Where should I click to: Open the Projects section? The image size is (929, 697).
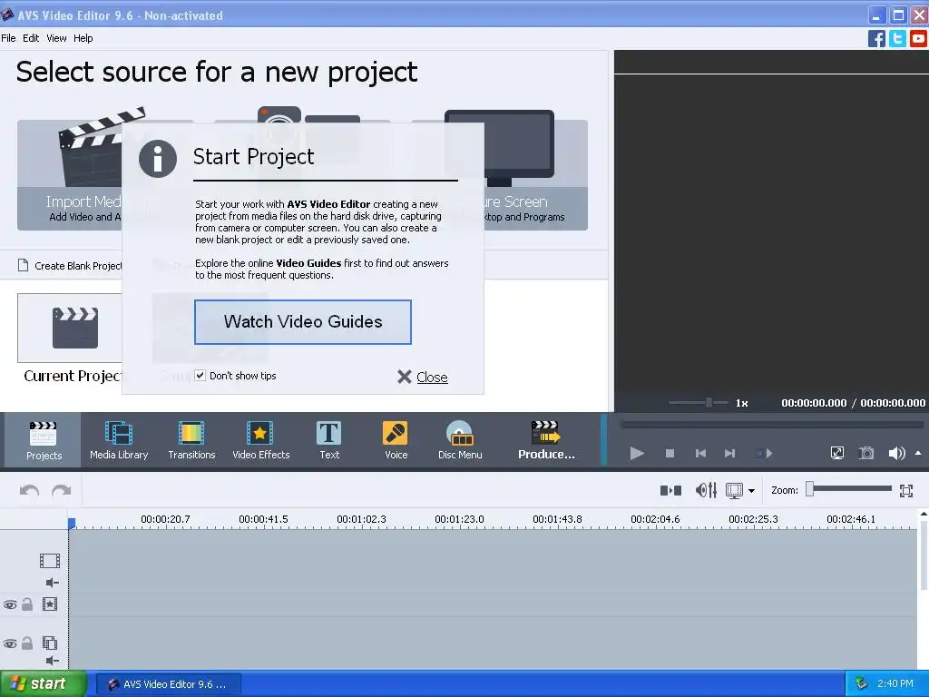click(x=44, y=440)
